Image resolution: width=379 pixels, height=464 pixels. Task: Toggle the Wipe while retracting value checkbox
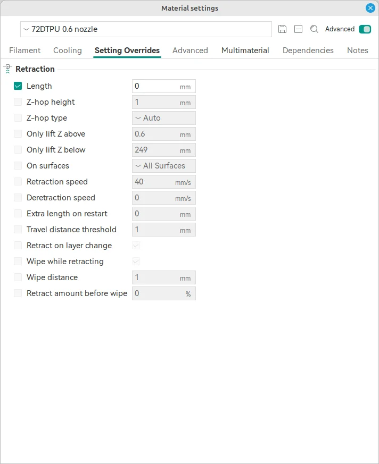pos(136,261)
